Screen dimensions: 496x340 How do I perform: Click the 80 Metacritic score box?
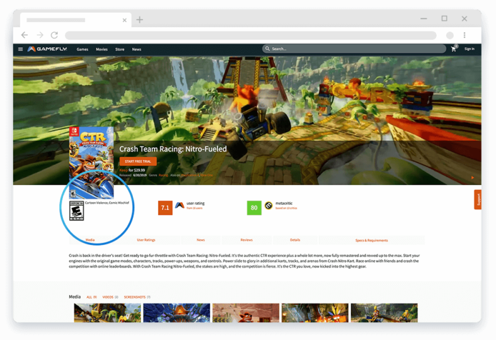coord(254,208)
